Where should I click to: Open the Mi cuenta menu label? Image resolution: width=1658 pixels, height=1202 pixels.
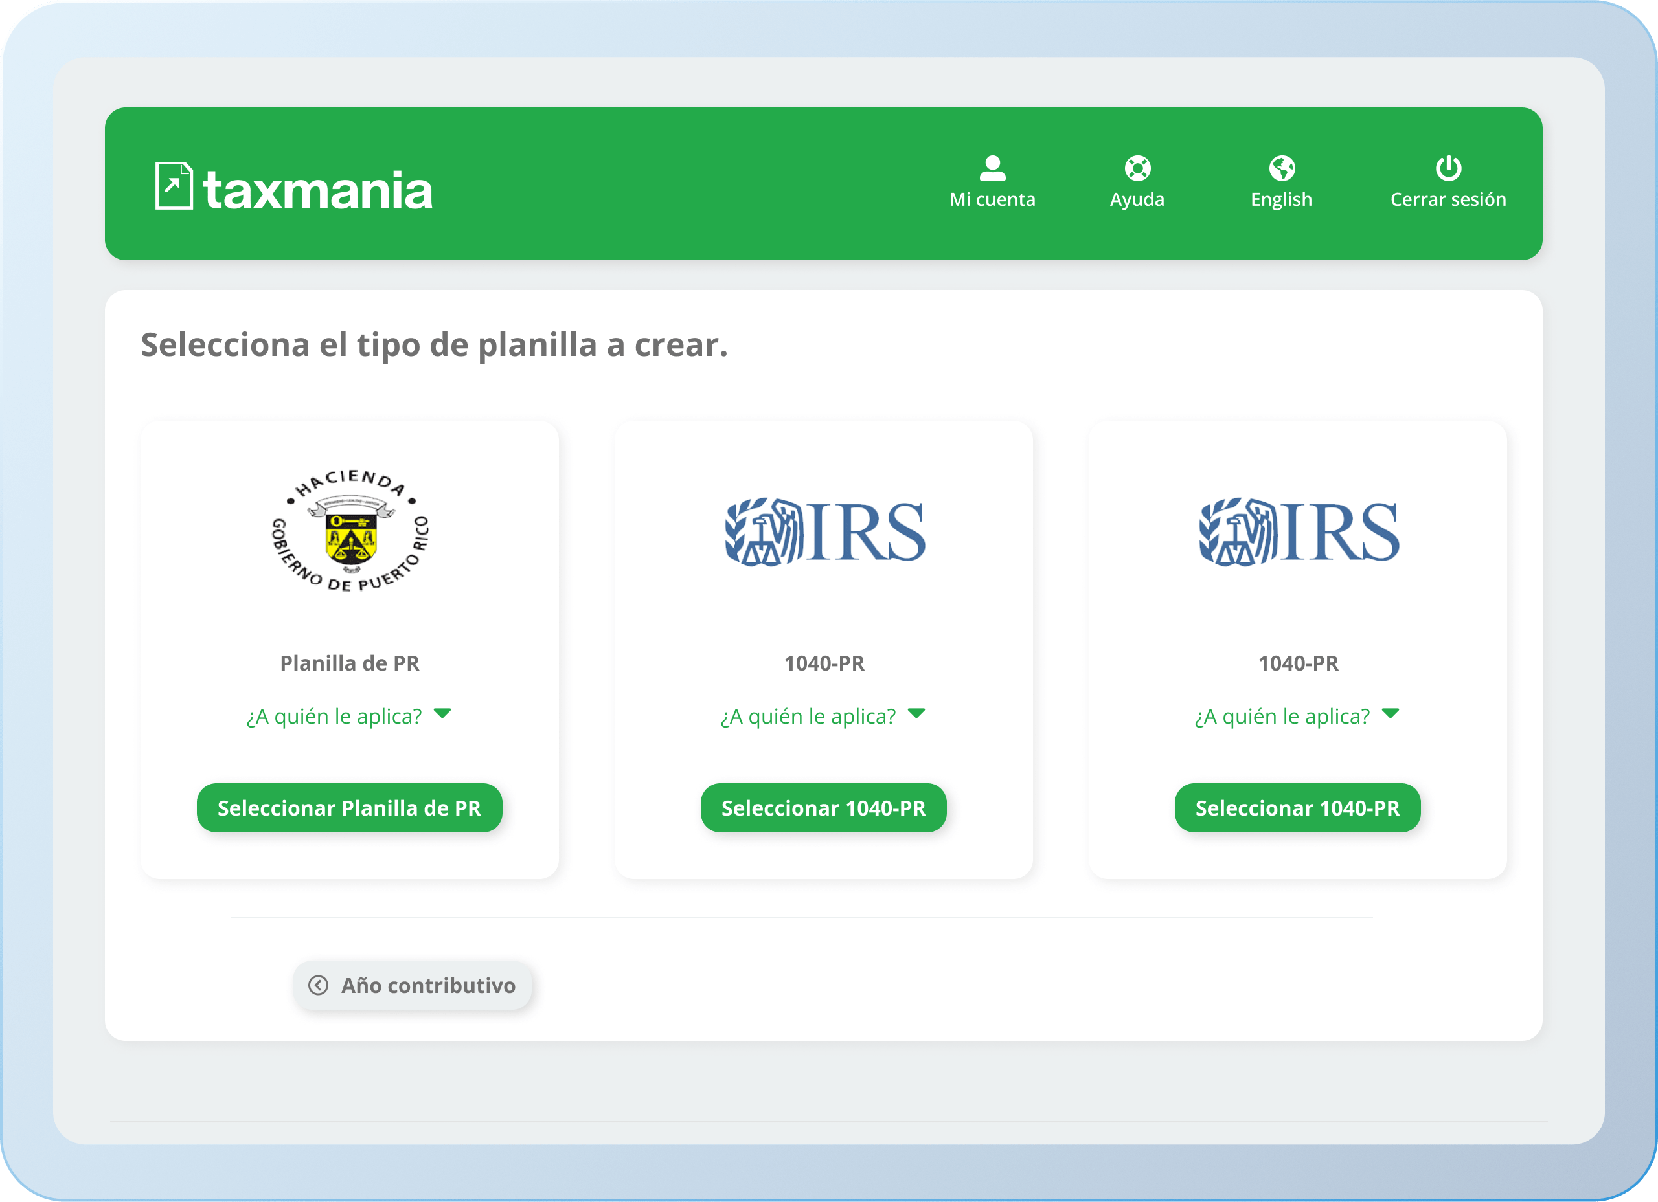(x=992, y=199)
